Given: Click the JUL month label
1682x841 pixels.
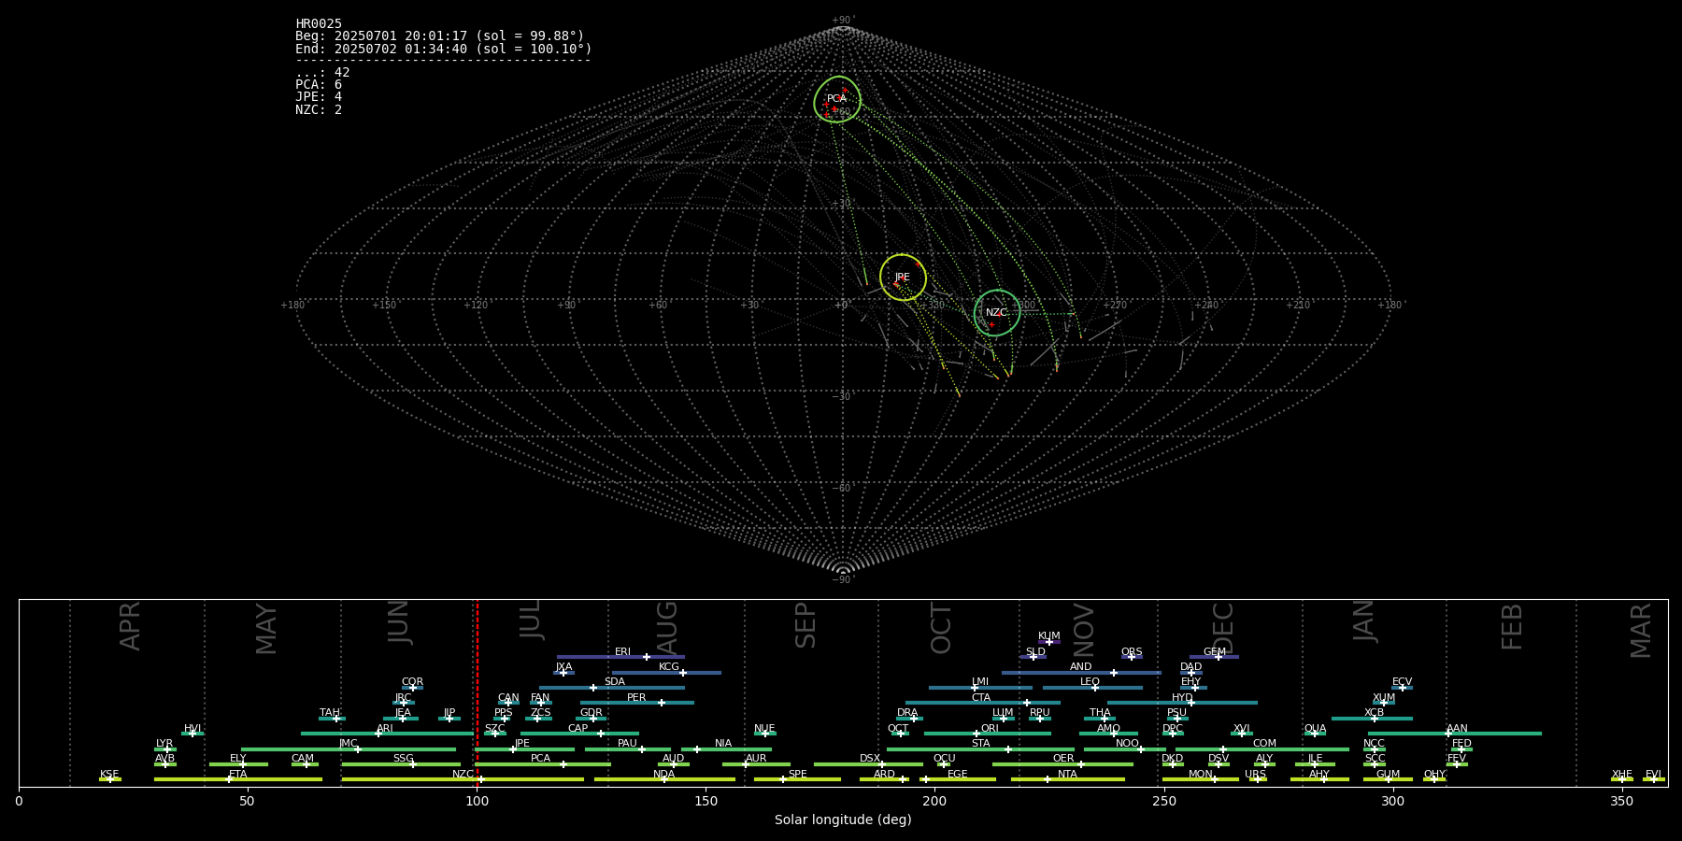Looking at the screenshot, I should pyautogui.click(x=531, y=619).
